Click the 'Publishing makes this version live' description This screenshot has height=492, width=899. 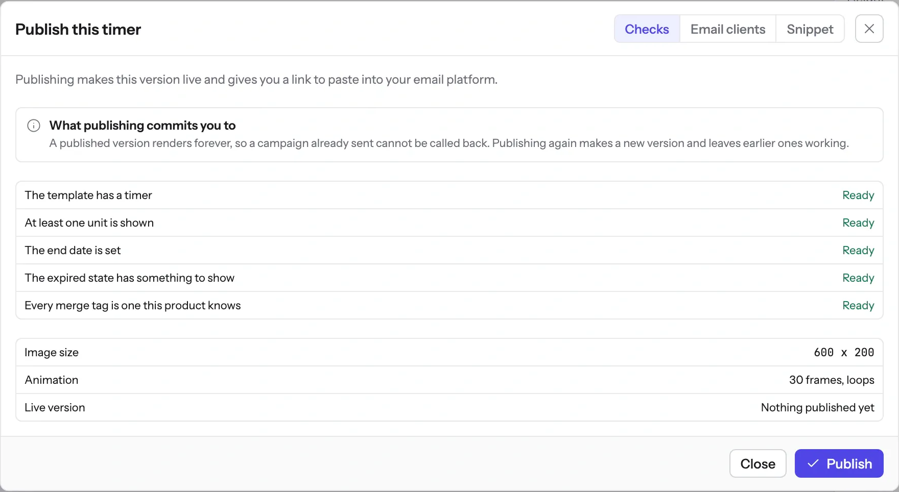coord(256,80)
